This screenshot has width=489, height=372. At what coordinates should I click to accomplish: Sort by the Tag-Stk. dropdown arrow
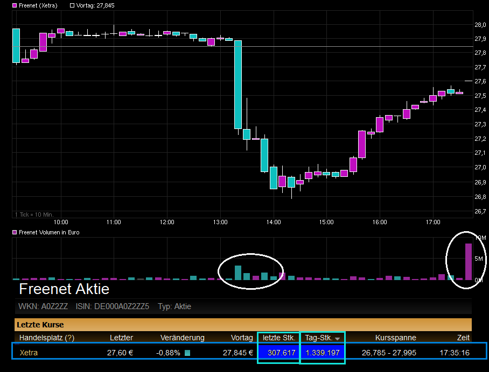point(337,339)
